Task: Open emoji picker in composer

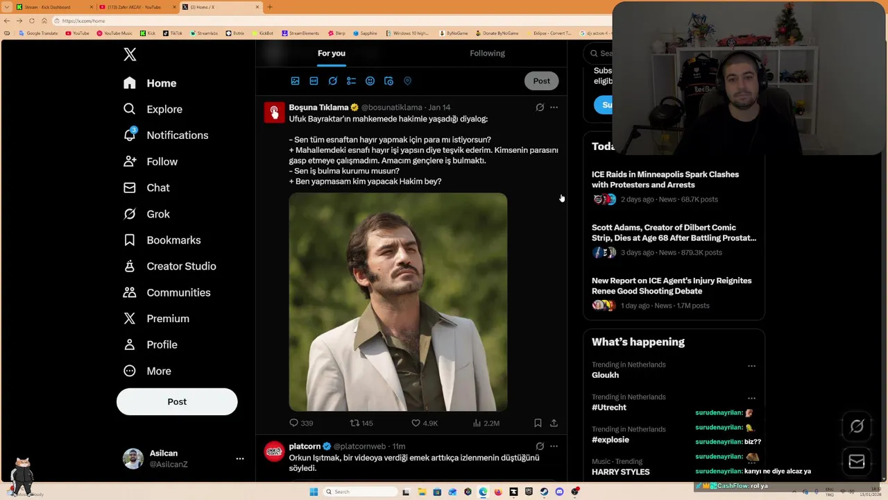Action: tap(370, 81)
